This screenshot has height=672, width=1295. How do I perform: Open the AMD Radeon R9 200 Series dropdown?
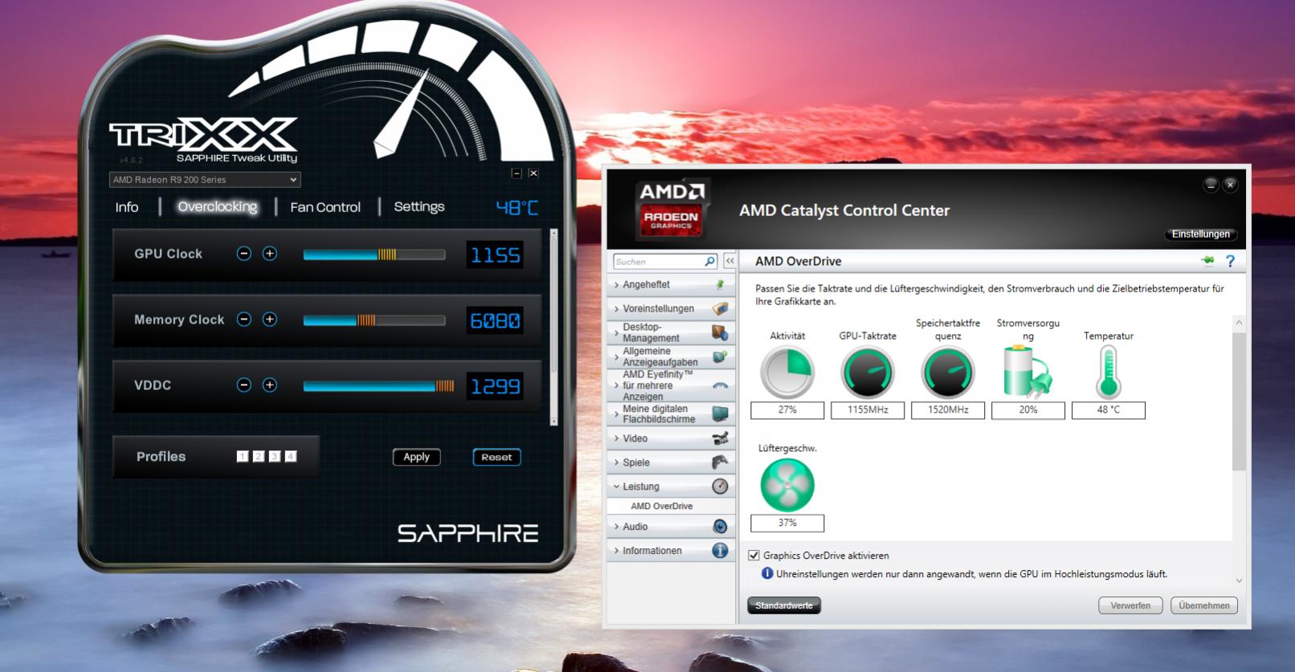tap(205, 180)
